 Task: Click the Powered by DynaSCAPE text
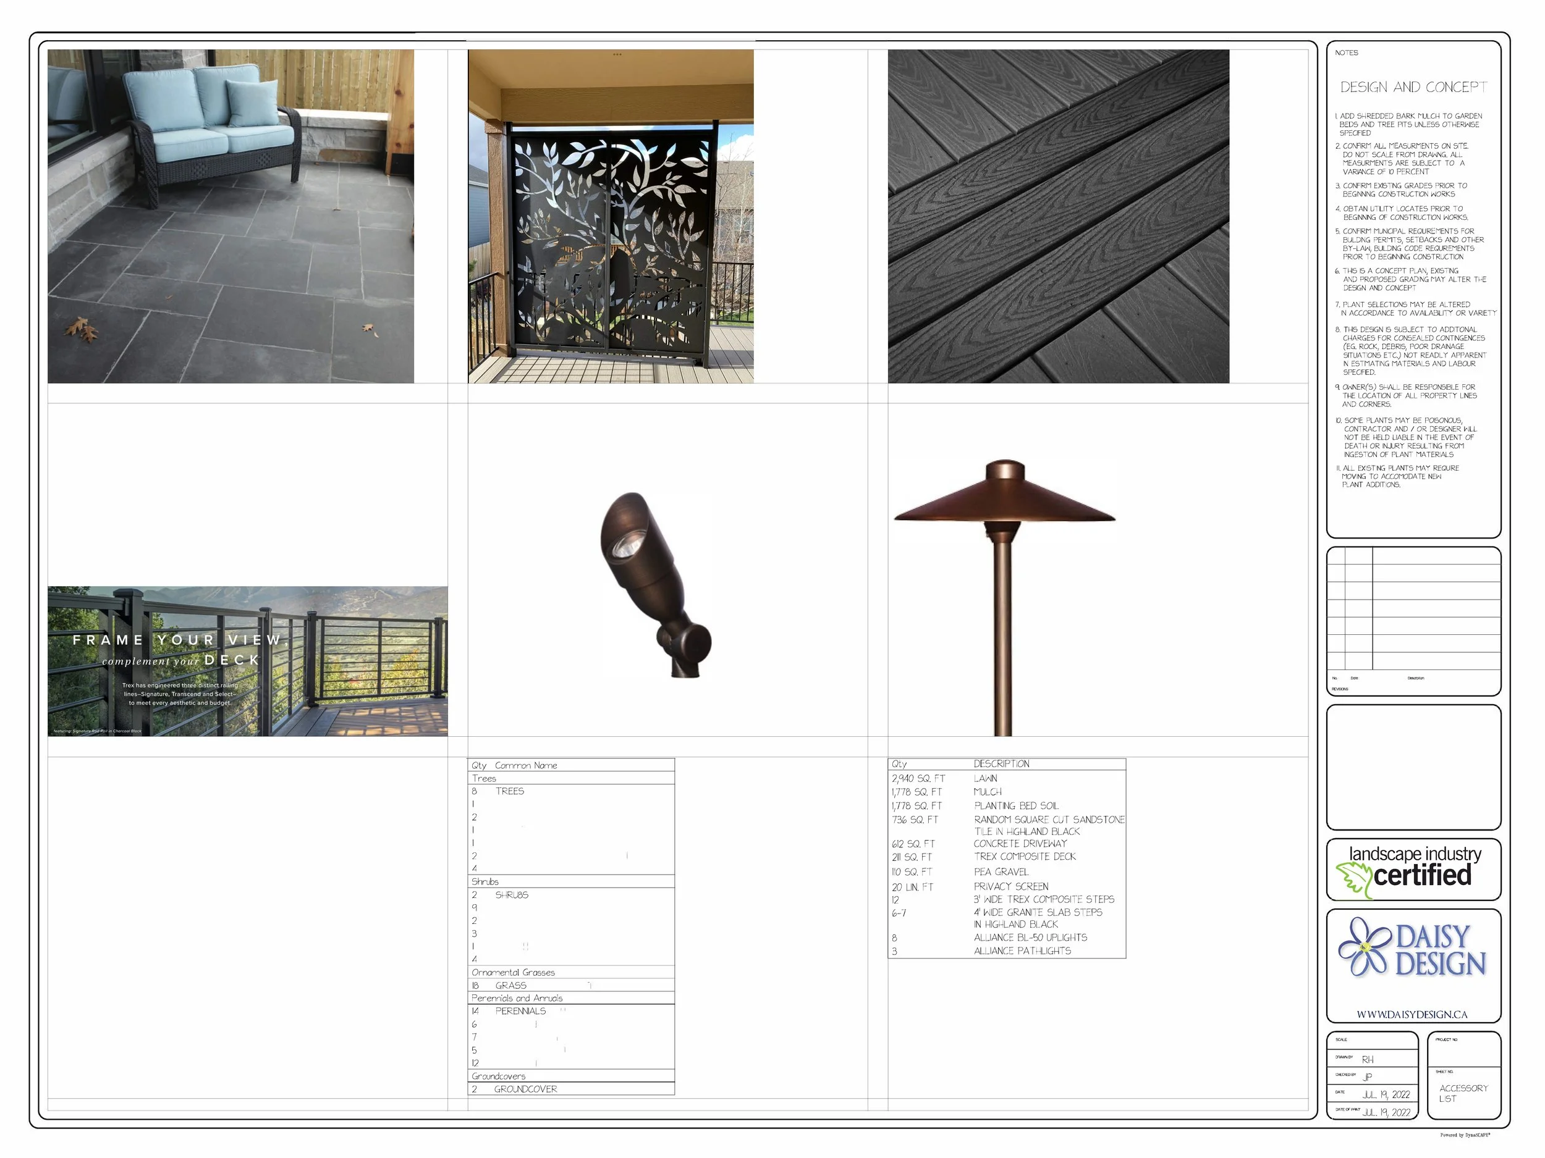1465,1135
